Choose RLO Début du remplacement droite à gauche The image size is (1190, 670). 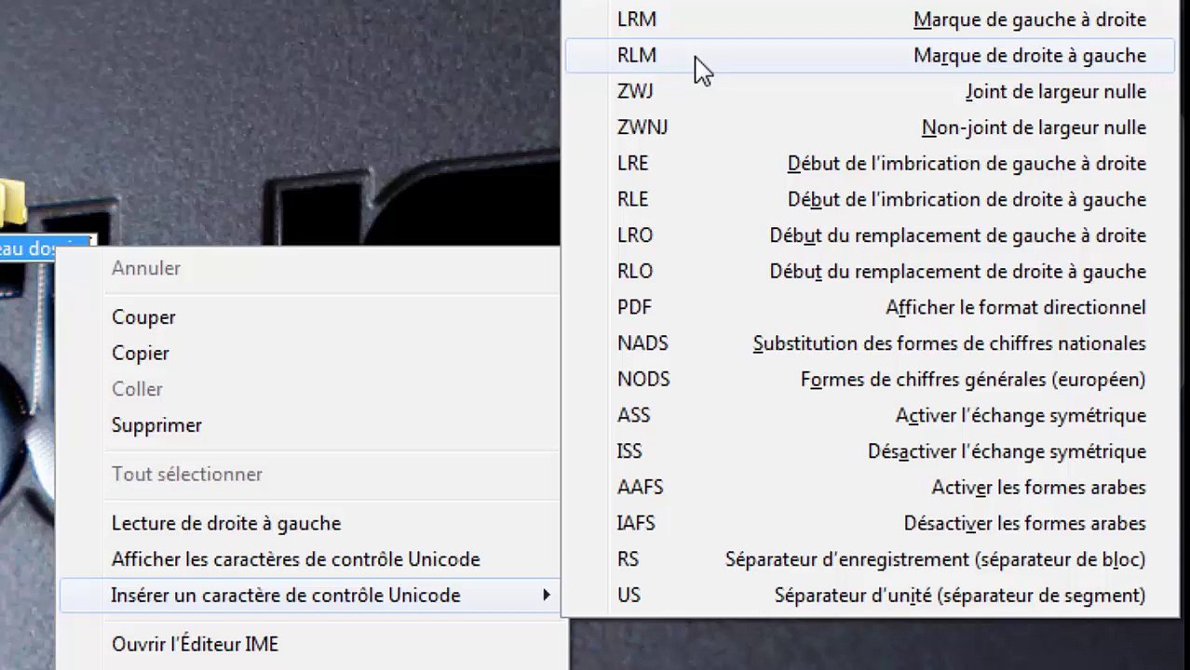tap(870, 272)
